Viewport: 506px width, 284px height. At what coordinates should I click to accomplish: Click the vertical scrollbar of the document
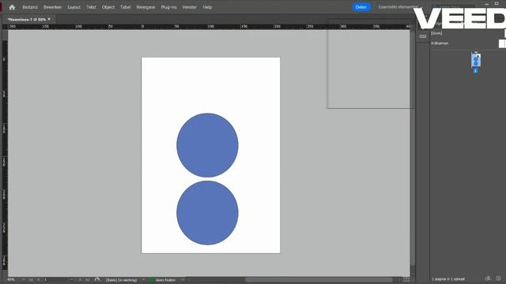413,148
